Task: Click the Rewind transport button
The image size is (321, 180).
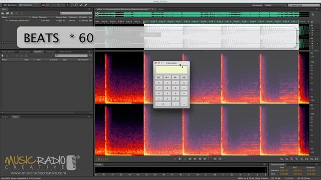Action: 195,159
